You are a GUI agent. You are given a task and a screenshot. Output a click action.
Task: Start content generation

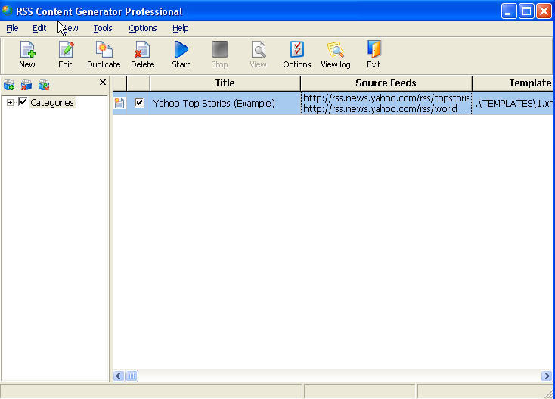(181, 55)
